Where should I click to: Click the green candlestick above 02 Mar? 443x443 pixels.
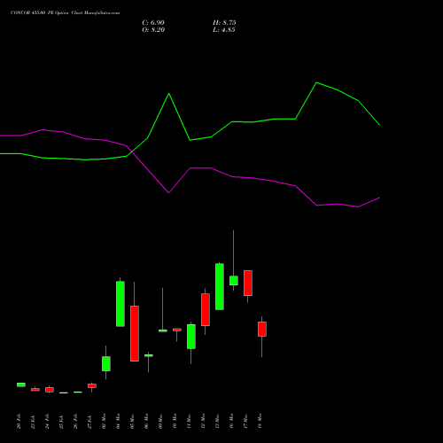click(106, 363)
